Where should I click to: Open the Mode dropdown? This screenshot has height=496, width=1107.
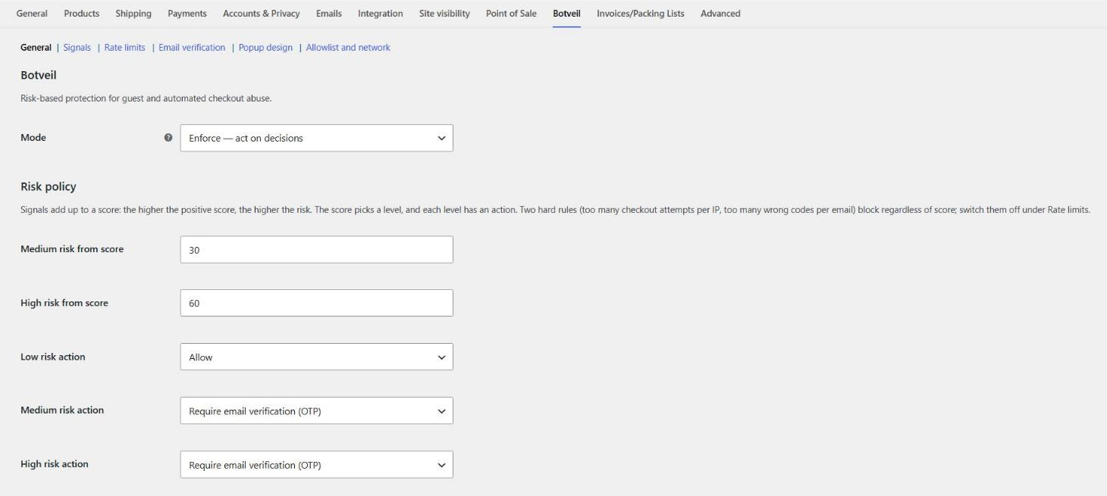[x=316, y=138]
